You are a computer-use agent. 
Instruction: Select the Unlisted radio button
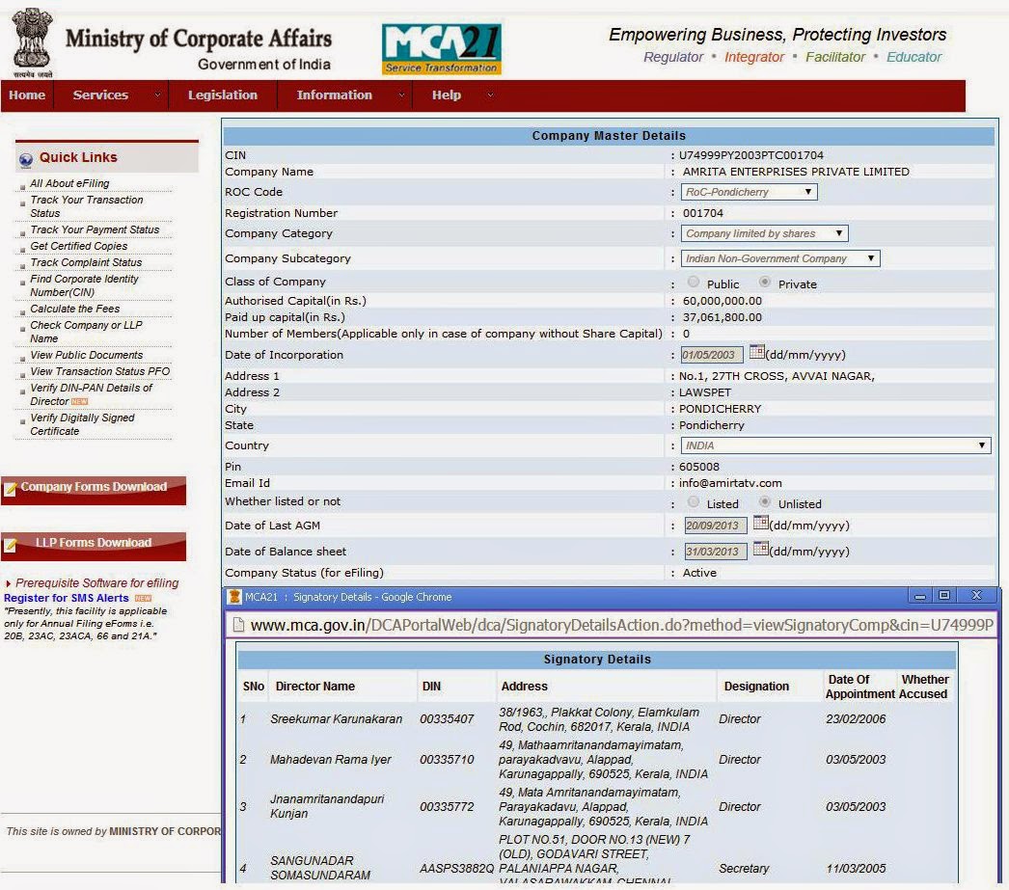(765, 501)
